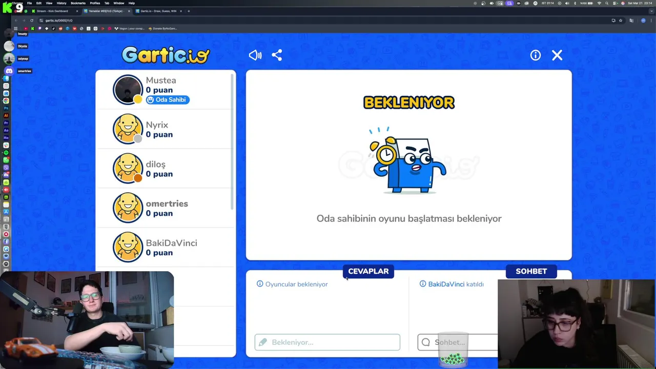
Task: Open the Edit menu
Action: (x=38, y=3)
